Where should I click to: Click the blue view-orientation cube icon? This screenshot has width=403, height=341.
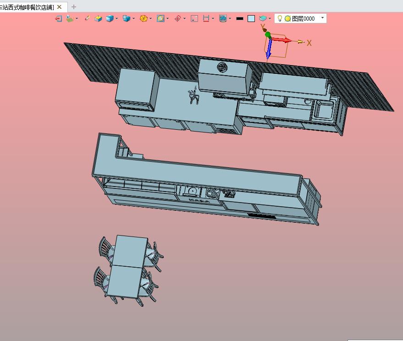tap(127, 18)
